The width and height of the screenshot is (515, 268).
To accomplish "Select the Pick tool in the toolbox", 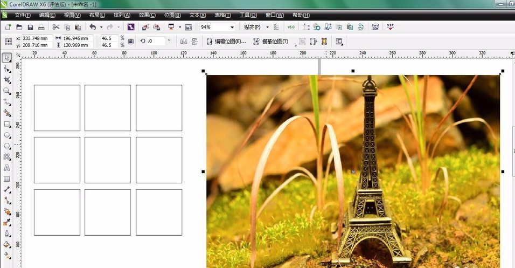I will 7,58.
